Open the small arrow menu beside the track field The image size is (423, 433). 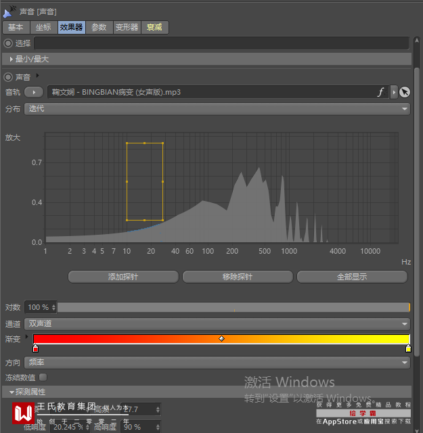394,92
